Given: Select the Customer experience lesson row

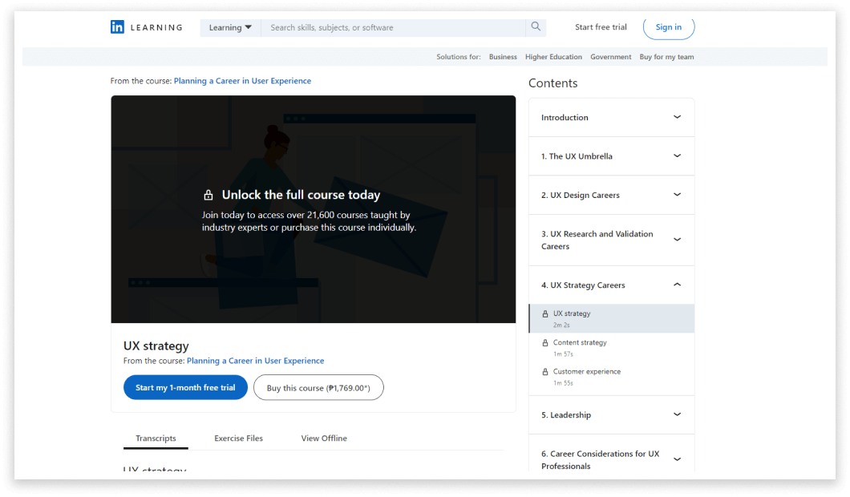Looking at the screenshot, I should click(x=612, y=377).
